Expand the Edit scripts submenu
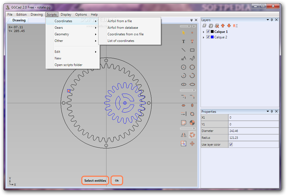The width and height of the screenshot is (287, 196). 73,52
